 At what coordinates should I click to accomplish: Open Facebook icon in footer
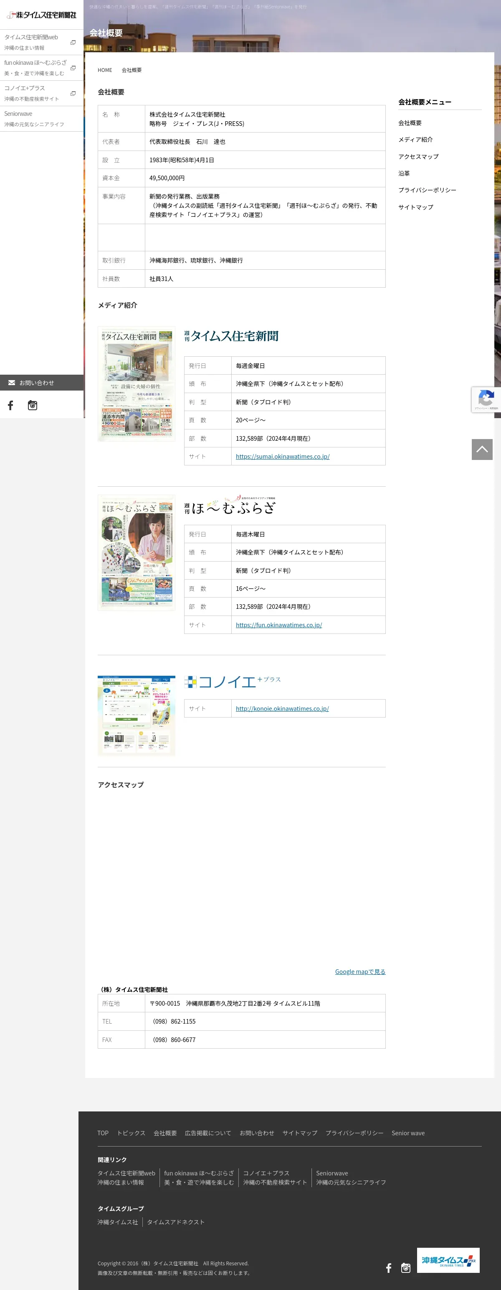click(389, 1267)
